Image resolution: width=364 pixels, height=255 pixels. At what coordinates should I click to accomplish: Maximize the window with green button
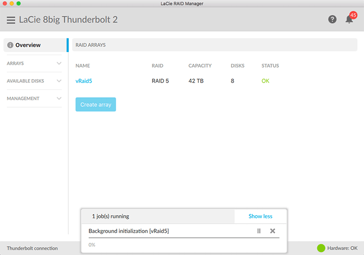[x=19, y=3]
